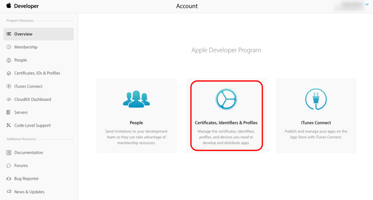The width and height of the screenshot is (373, 200).
Task: Click 'Publish and manage your apps' description
Action: coord(316,134)
